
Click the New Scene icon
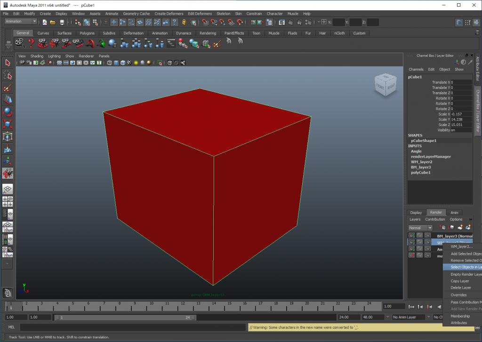click(45, 22)
